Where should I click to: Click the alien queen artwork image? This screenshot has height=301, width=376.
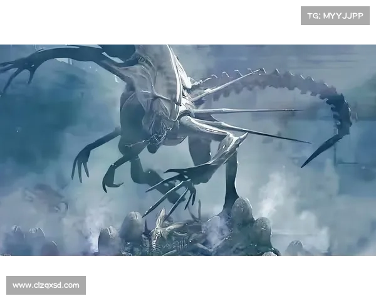pyautogui.click(x=188, y=148)
